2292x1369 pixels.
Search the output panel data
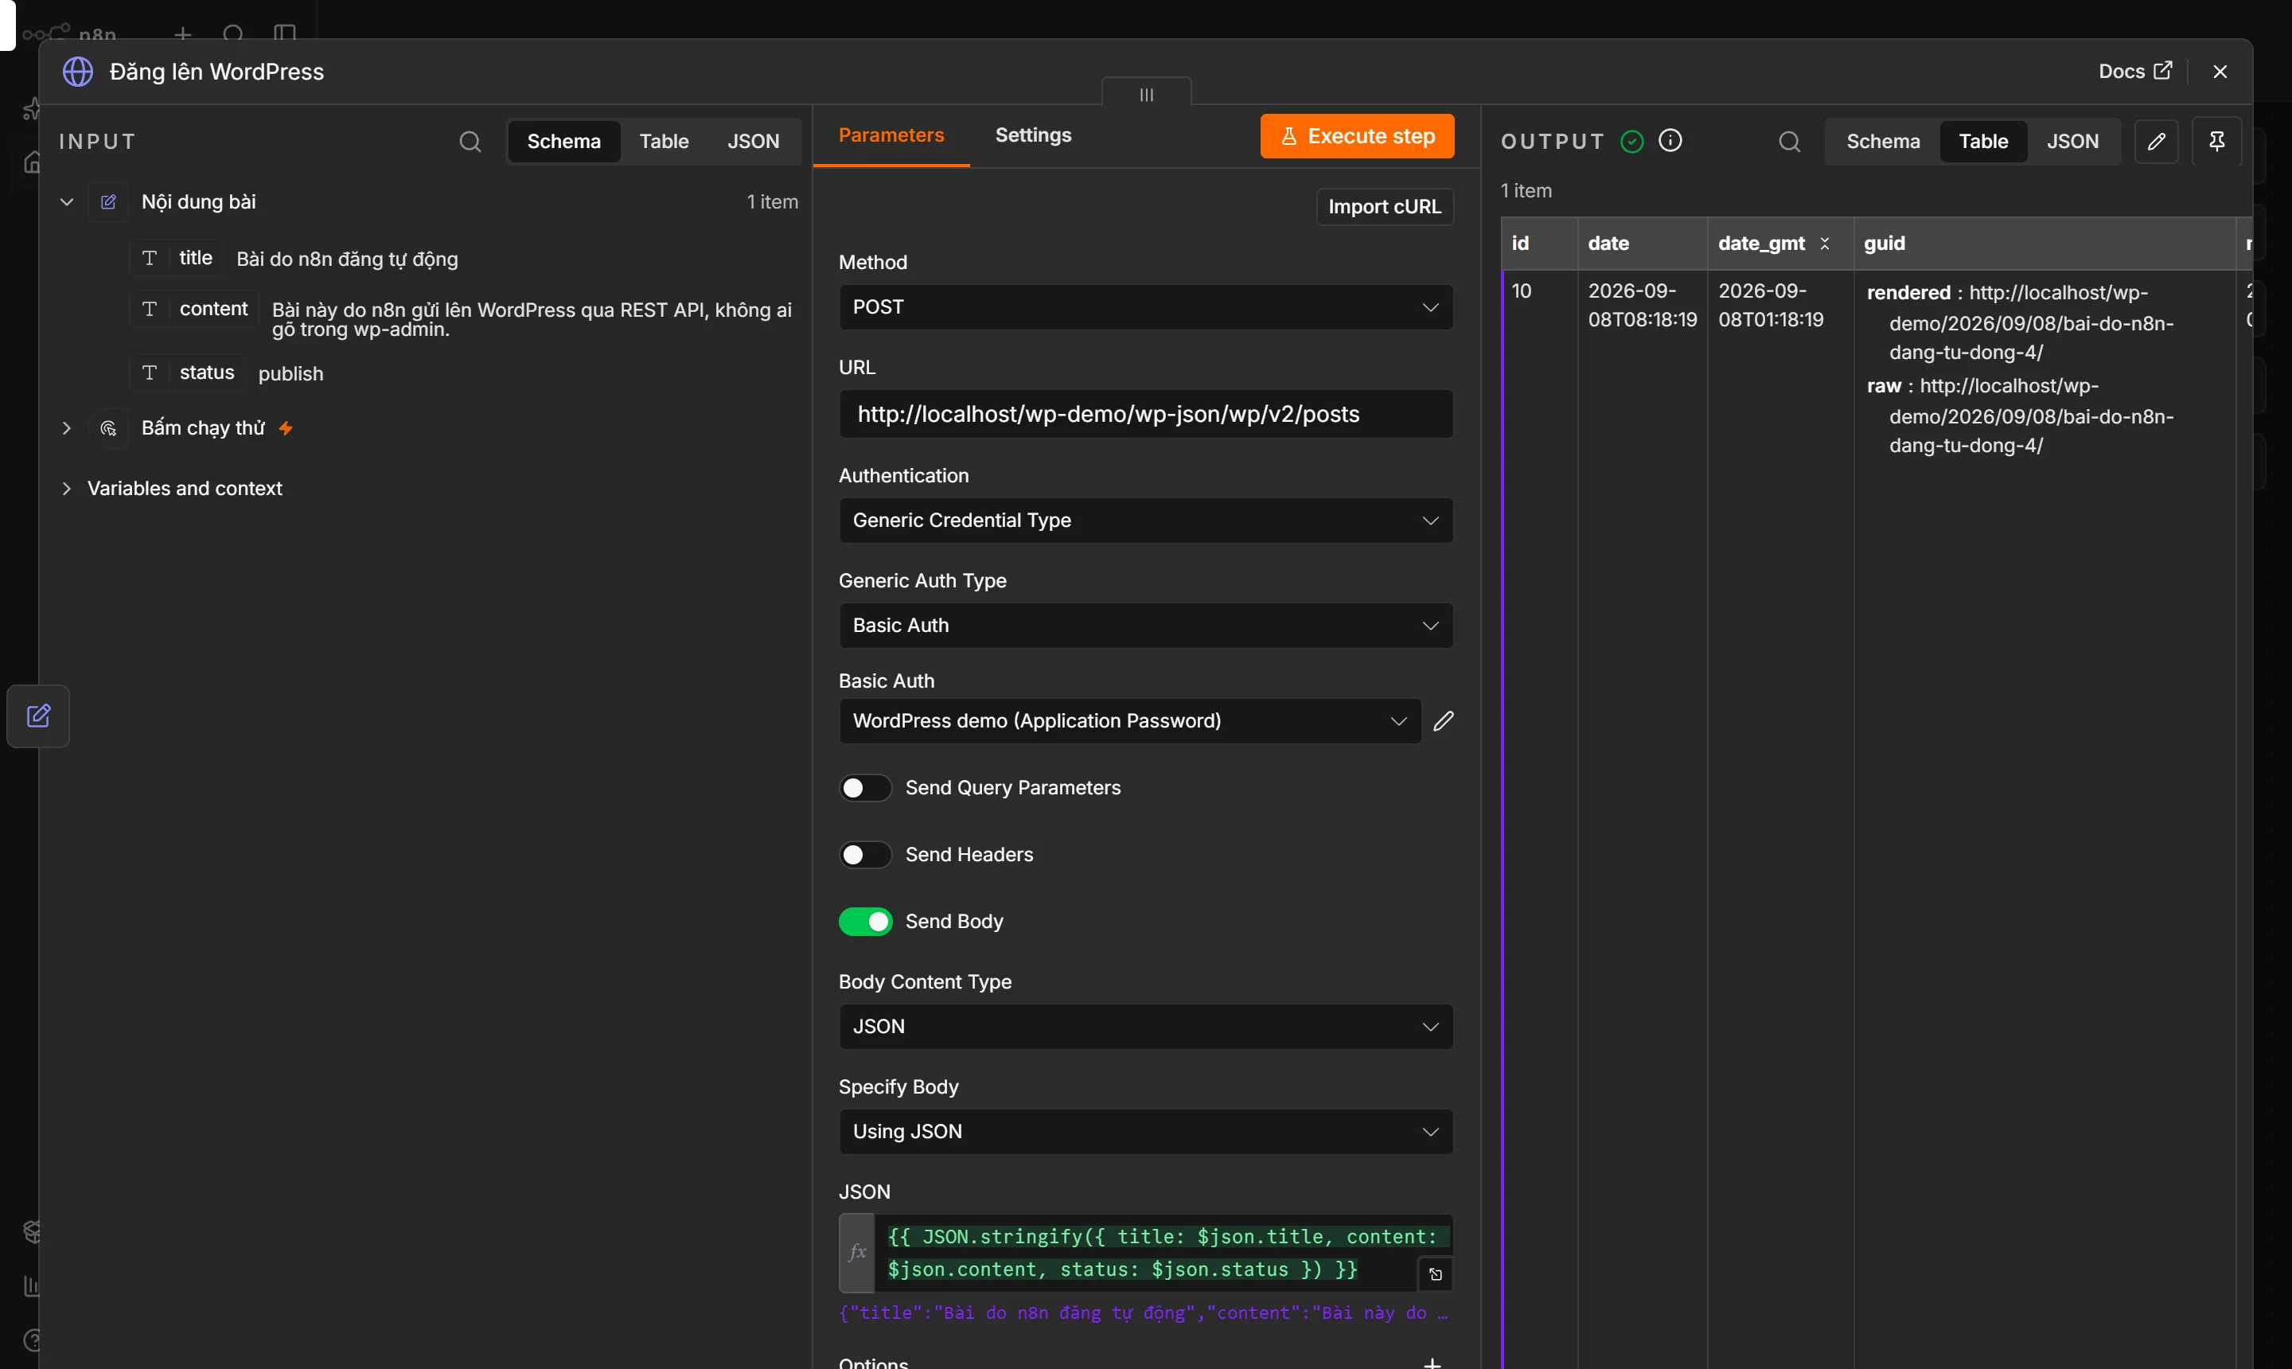1789,141
